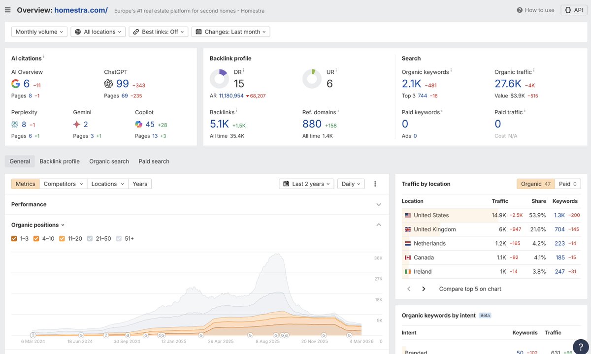Select the Paid 0 traffic toggle
Viewport: 591px width, 354px height.
[568, 184]
